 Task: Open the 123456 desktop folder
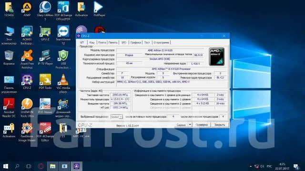9,9
